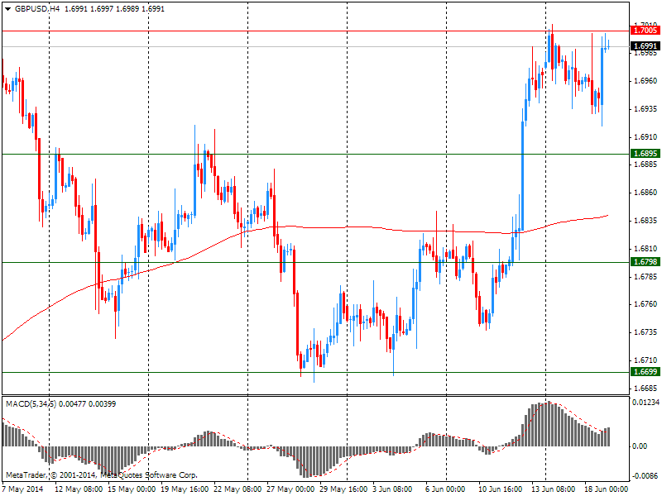Viewport: 662px width, 496px height.
Task: Click the MACD(5,34,5) indicator label
Action: (x=31, y=404)
